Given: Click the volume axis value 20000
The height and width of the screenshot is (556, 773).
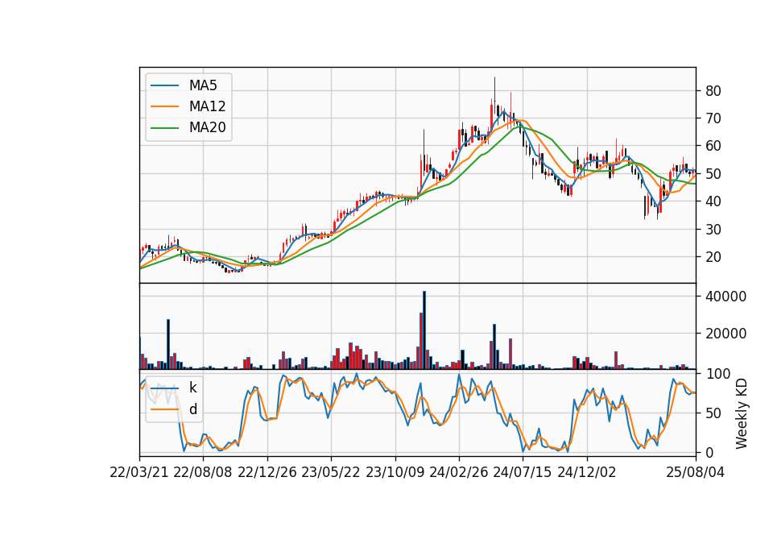Looking at the screenshot, I should tap(725, 334).
